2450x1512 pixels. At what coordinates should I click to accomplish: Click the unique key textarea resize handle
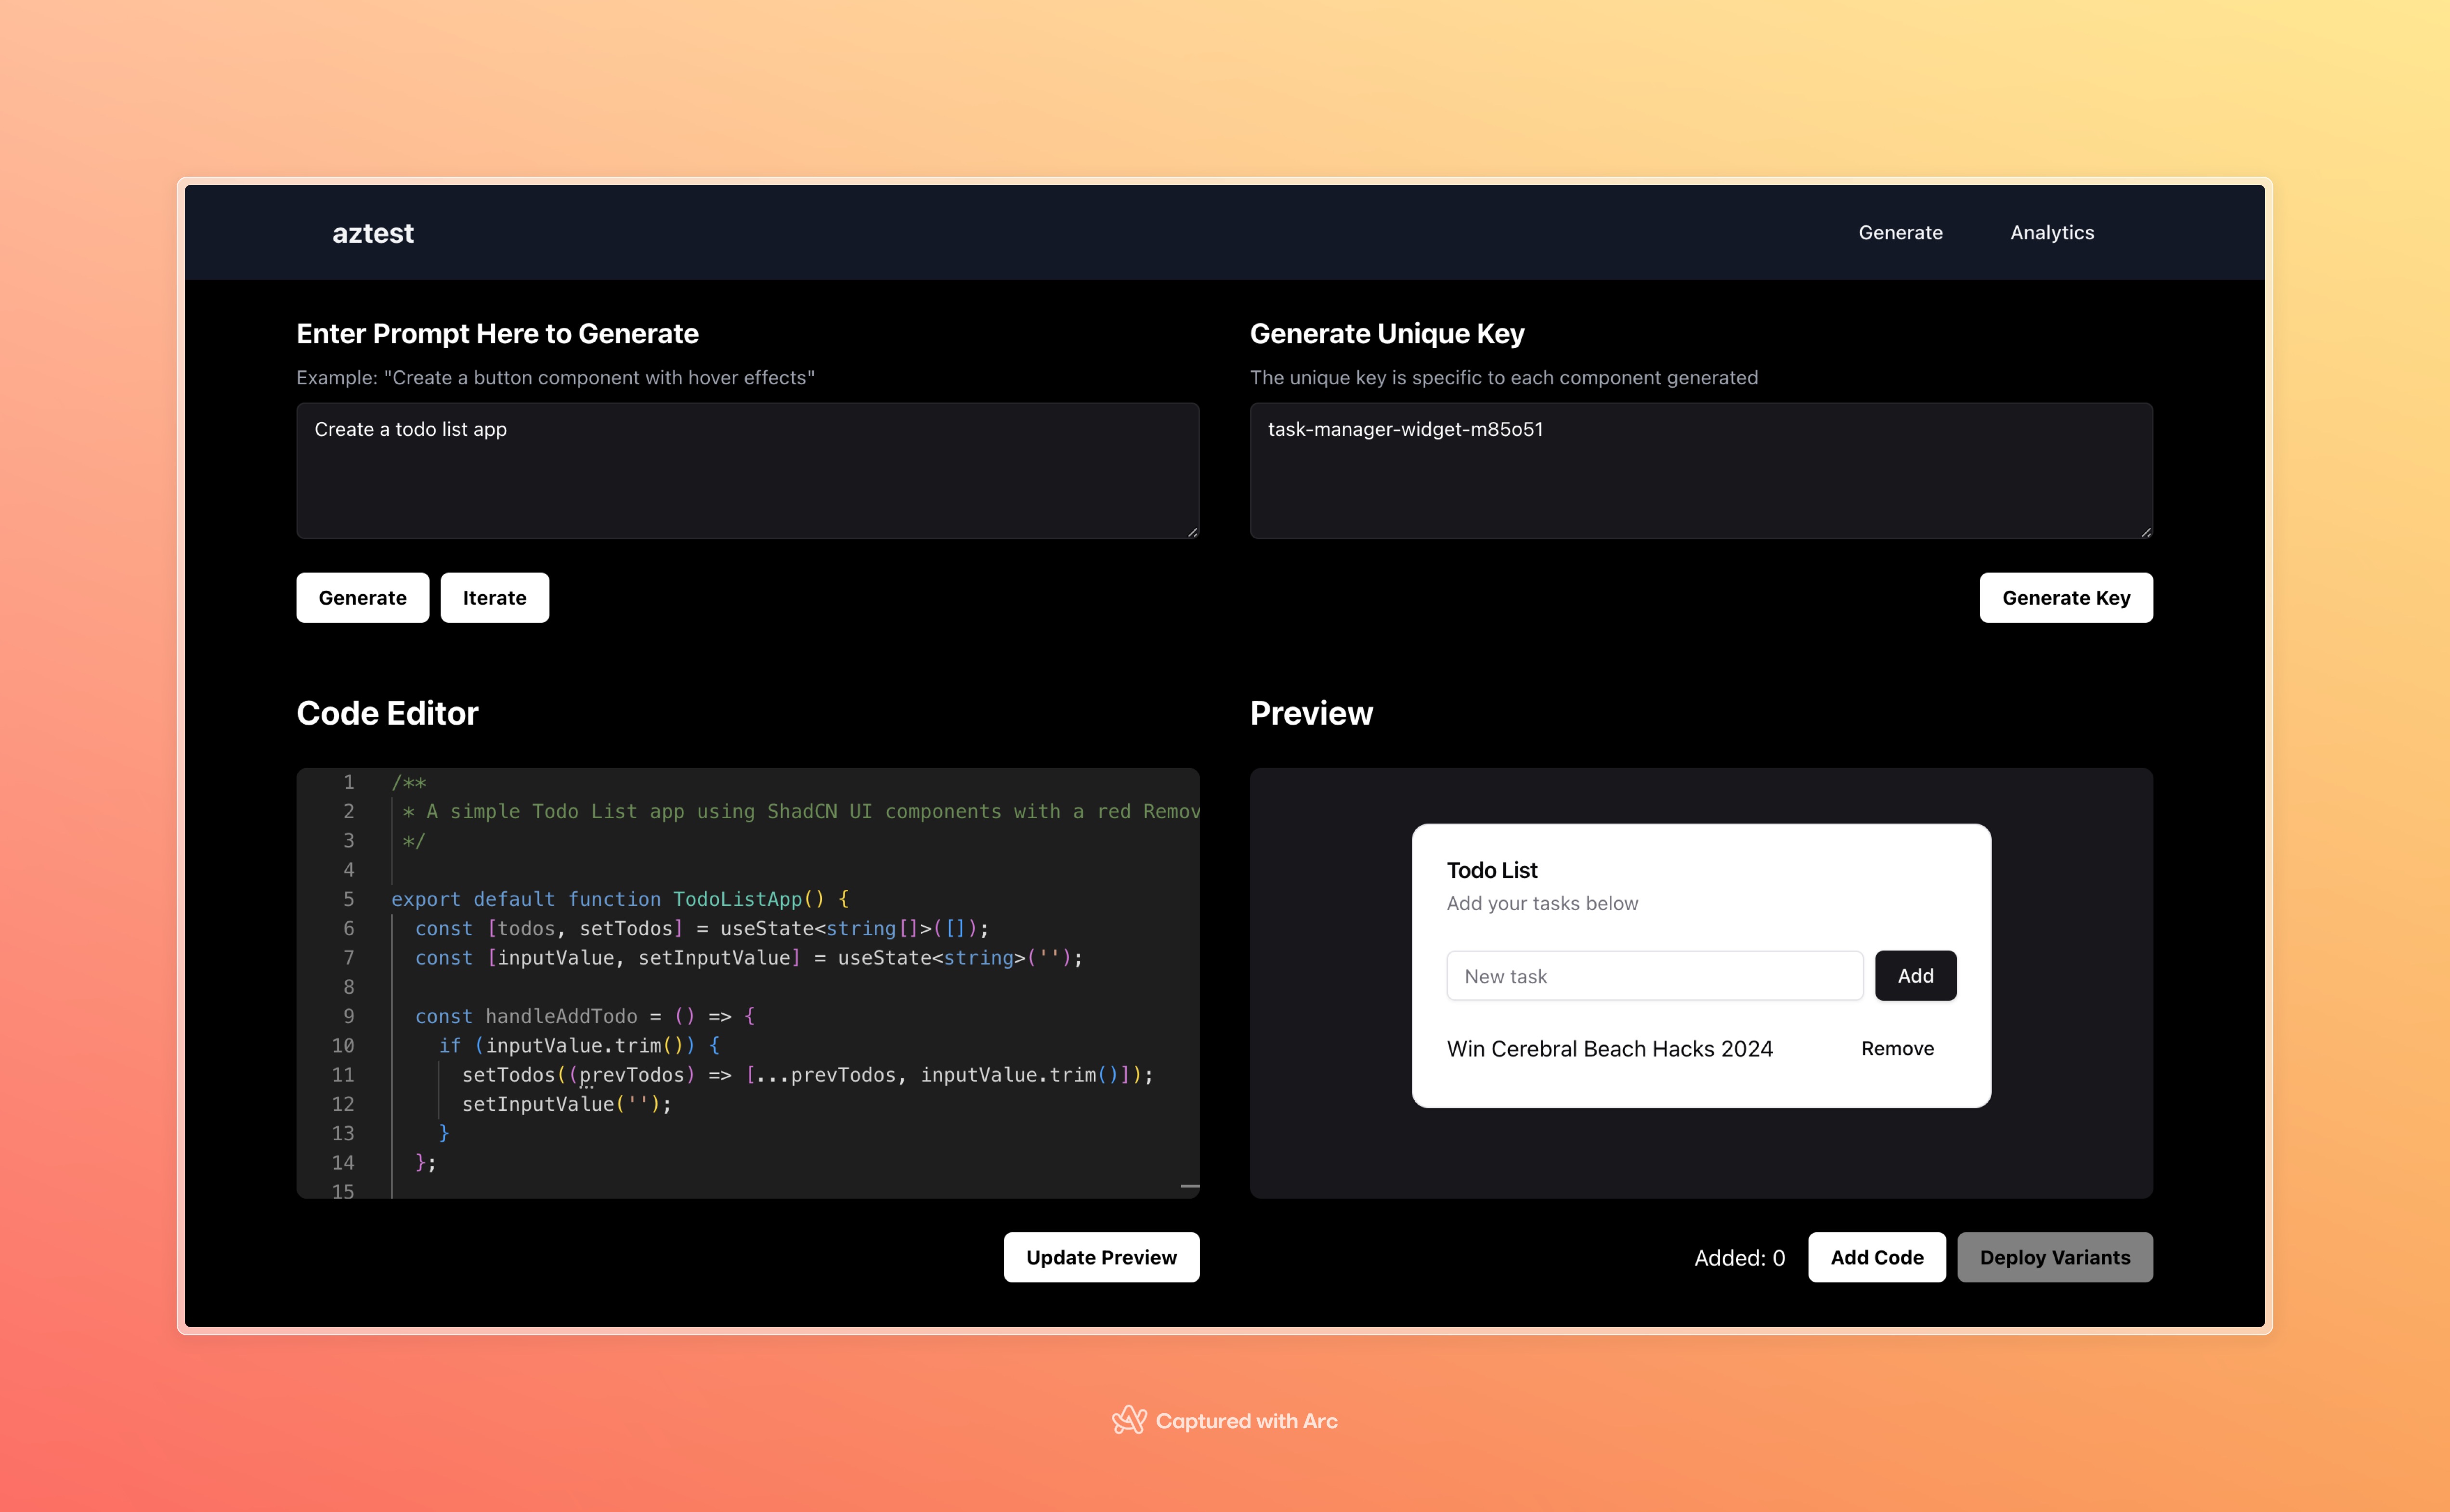(x=2146, y=532)
